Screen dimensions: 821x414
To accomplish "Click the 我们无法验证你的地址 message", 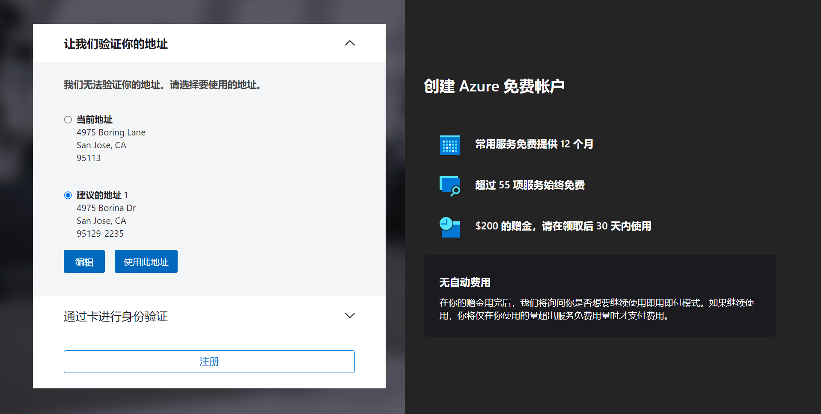I will pyautogui.click(x=163, y=85).
